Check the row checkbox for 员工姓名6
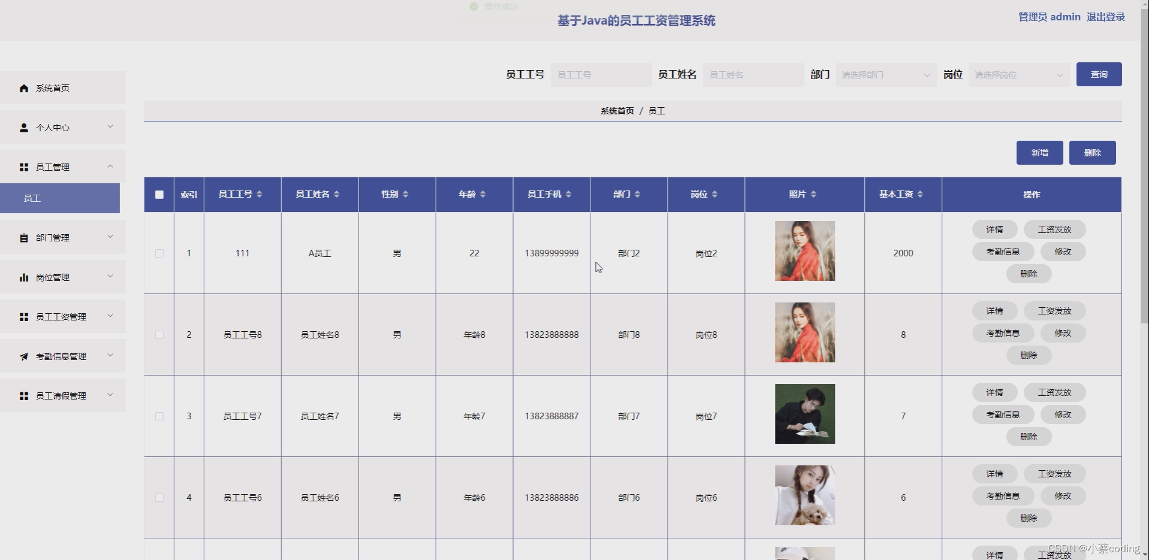 coord(159,498)
